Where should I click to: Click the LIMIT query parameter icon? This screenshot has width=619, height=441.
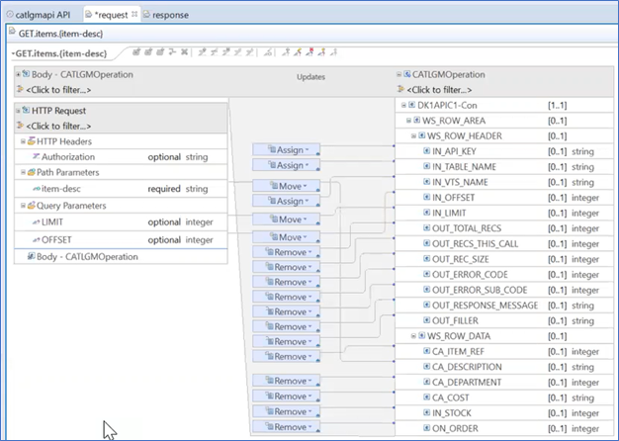[x=36, y=221]
